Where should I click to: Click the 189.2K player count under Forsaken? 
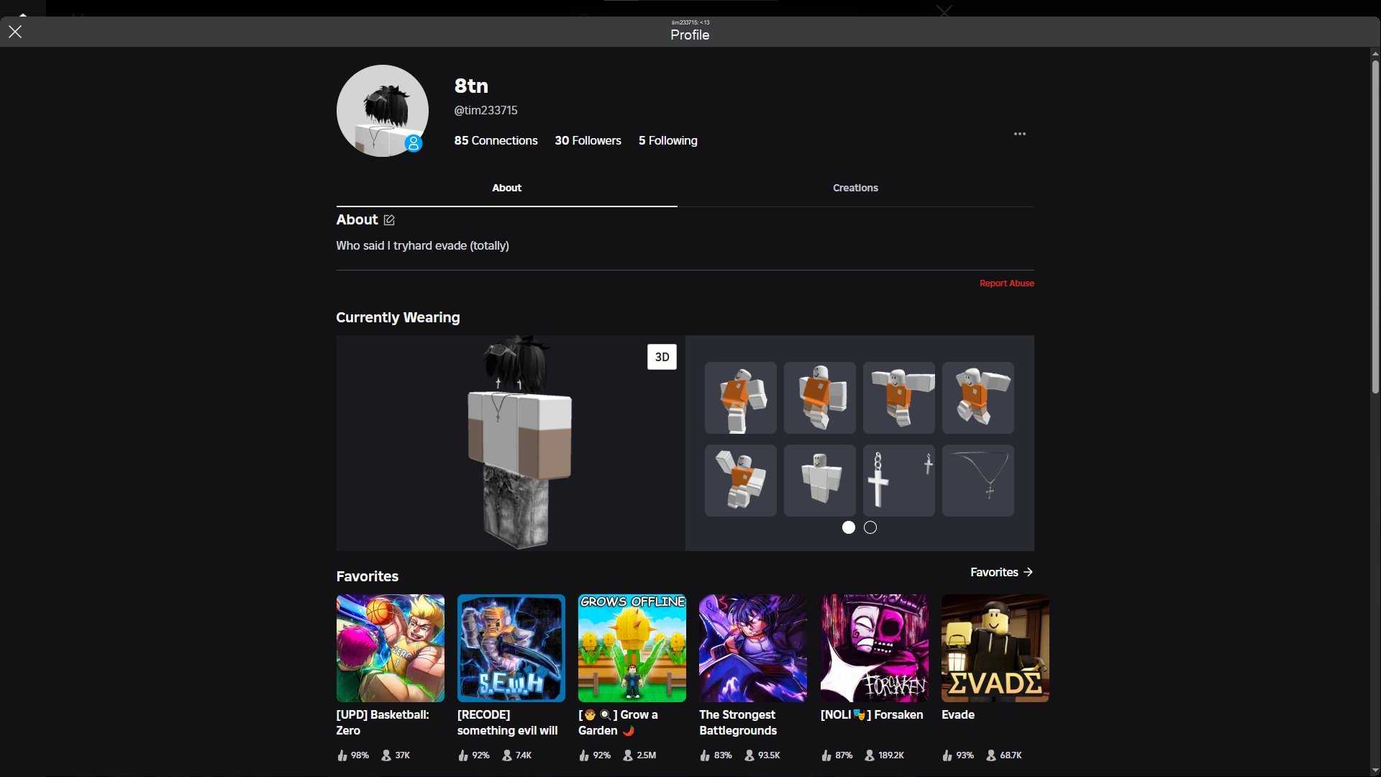pos(885,755)
